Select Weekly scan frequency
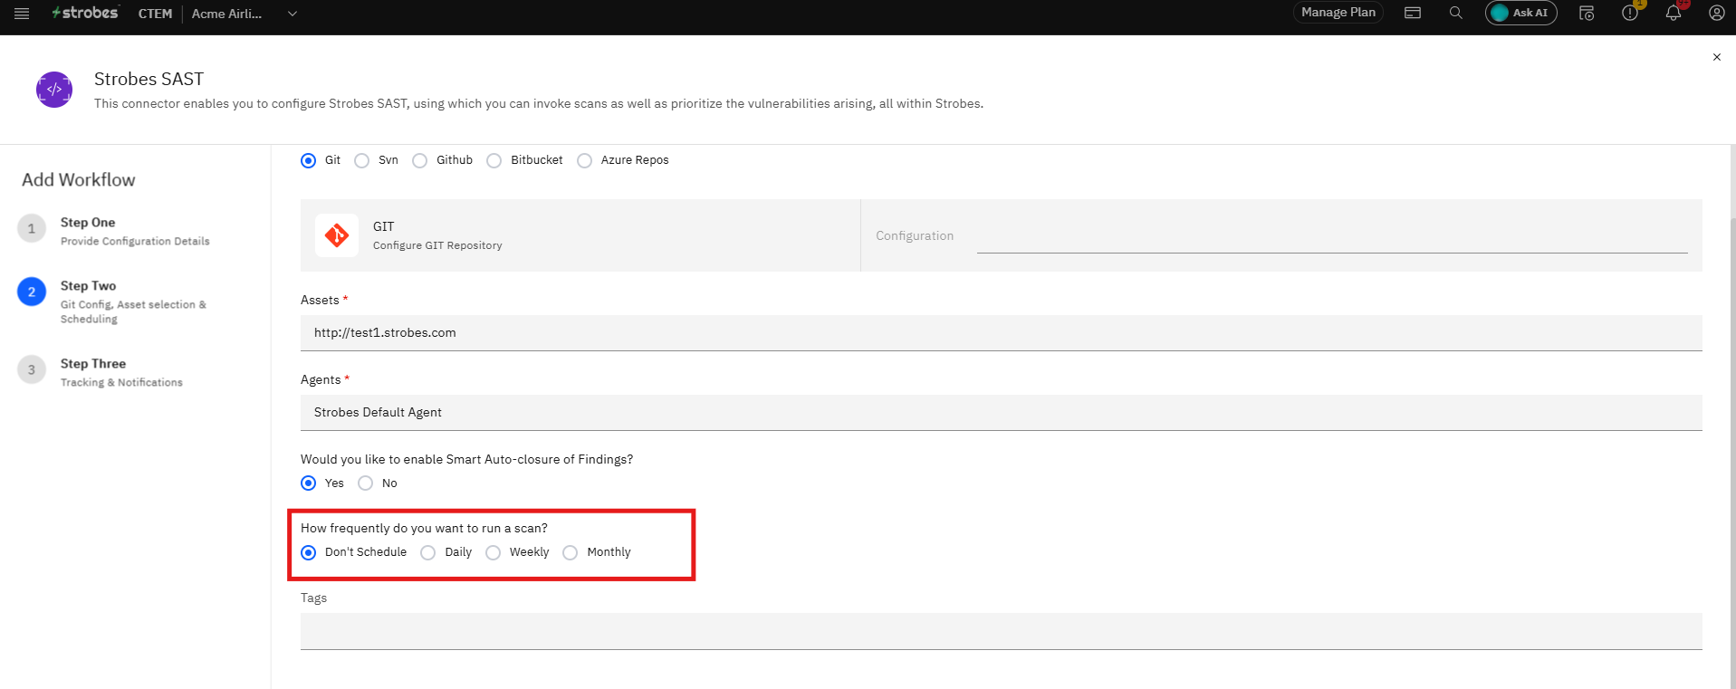This screenshot has height=689, width=1736. pyautogui.click(x=494, y=552)
